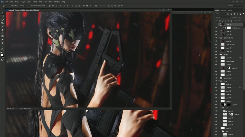Expand the ADJUSTMENT group arrow
Image resolution: width=245 pixels, height=137 pixels.
219,78
